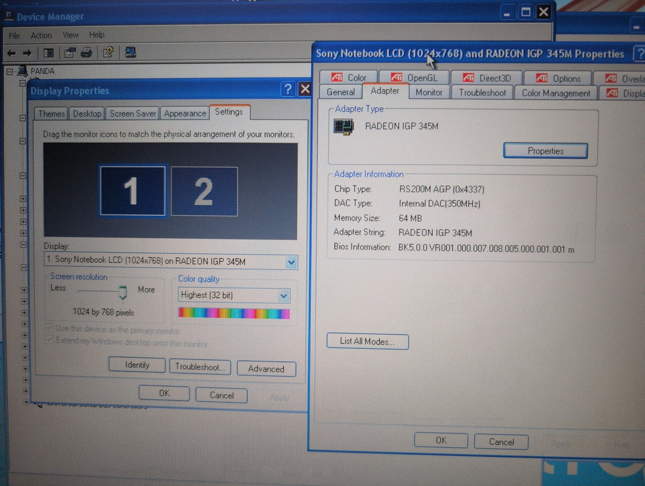Select monitor 2 in the arrangement preview
This screenshot has width=645, height=486.
pos(204,191)
